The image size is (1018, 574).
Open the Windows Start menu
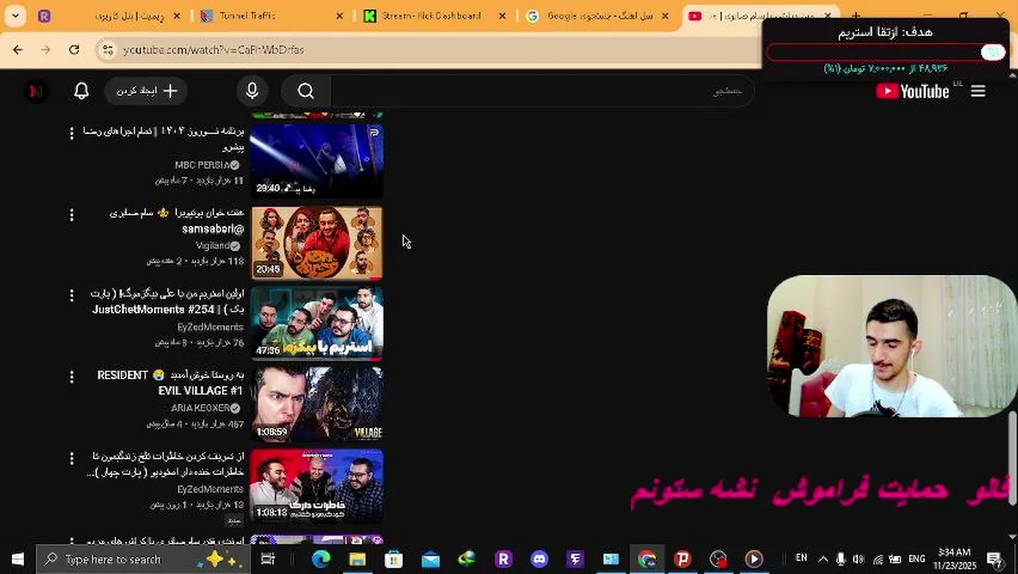click(x=18, y=560)
